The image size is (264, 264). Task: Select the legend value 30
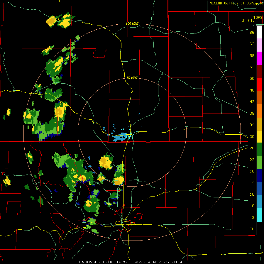click(252, 136)
